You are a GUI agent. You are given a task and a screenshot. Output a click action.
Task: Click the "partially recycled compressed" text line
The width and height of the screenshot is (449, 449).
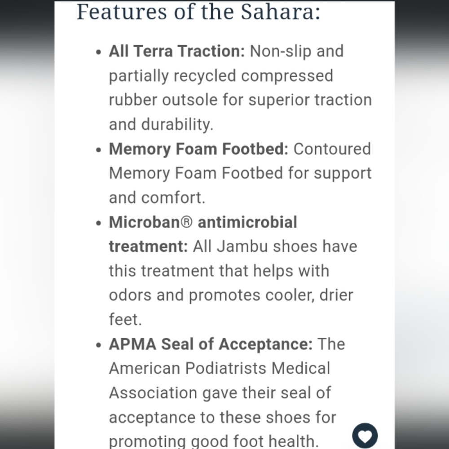coord(221,76)
